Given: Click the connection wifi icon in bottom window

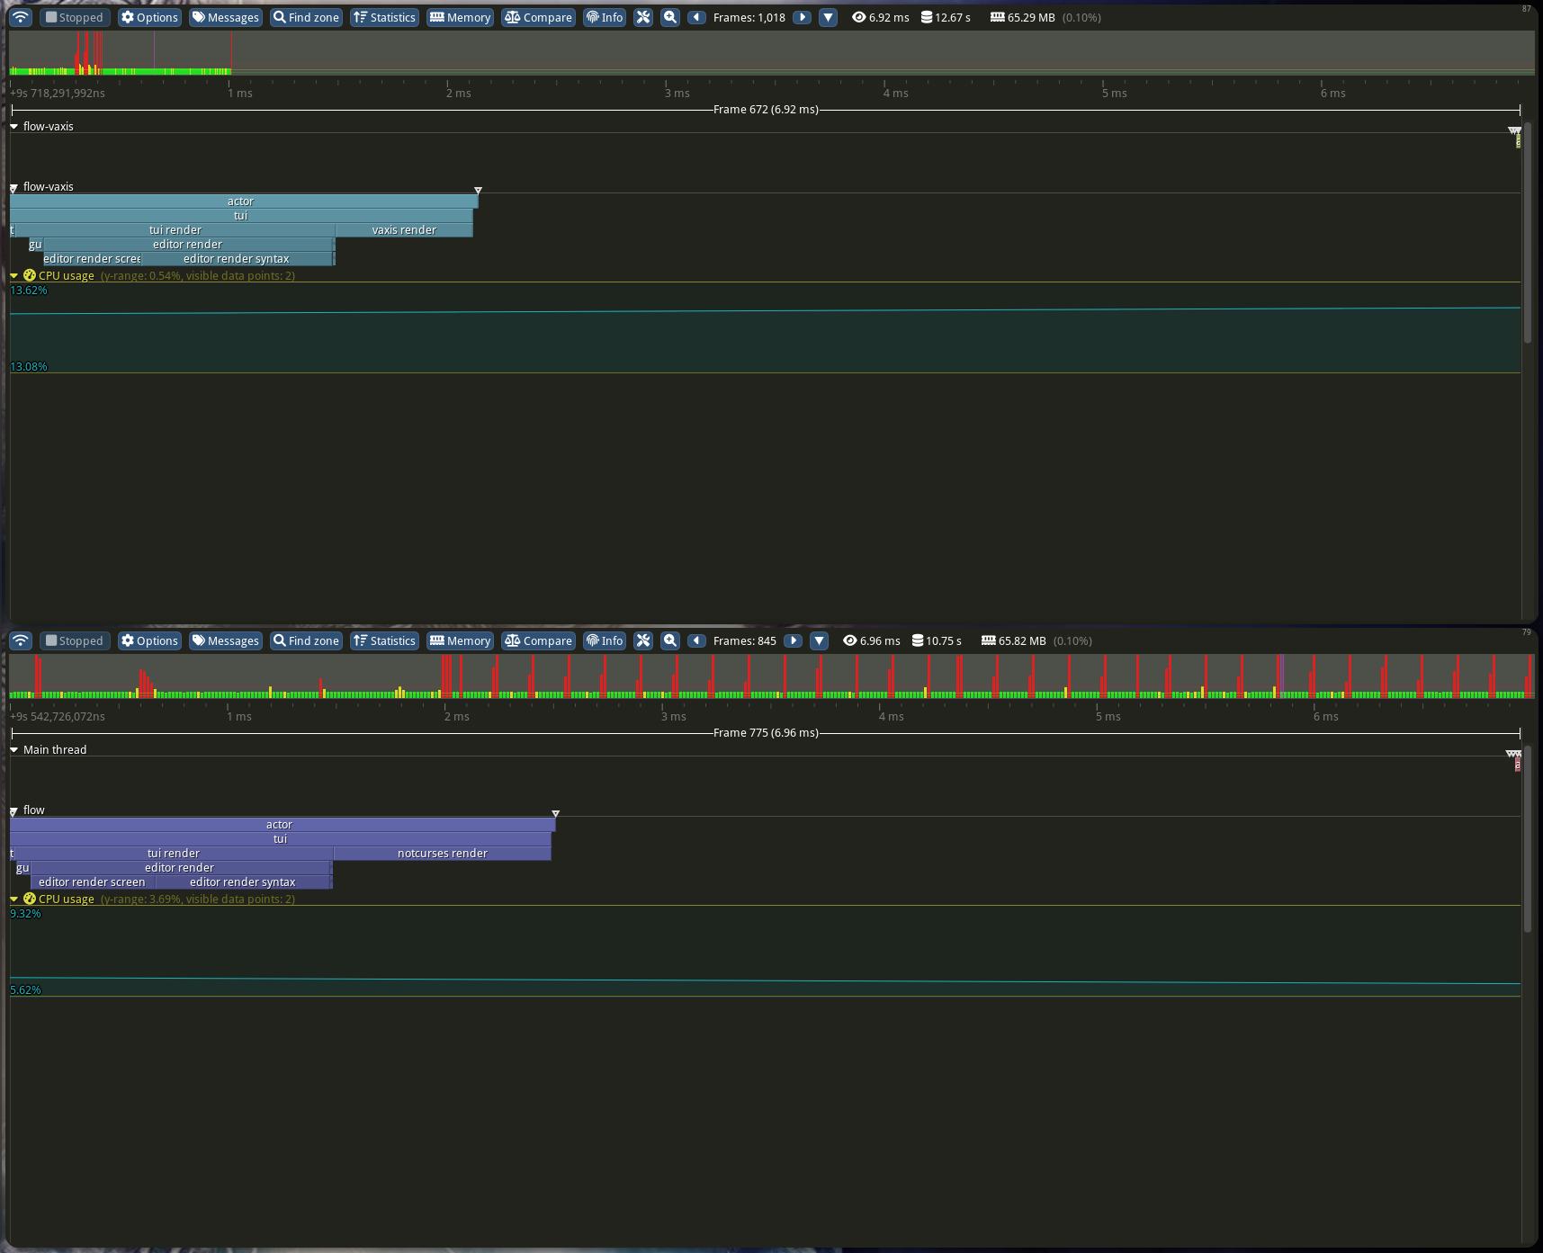Looking at the screenshot, I should click(x=21, y=640).
